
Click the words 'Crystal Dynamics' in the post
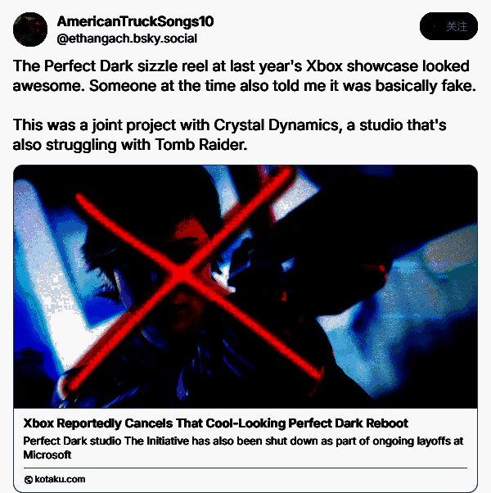(277, 125)
